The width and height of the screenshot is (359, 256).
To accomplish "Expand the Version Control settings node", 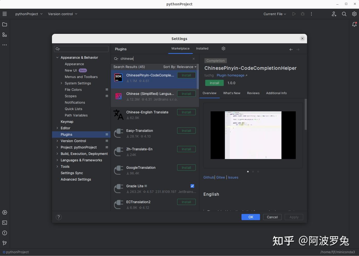I will point(57,141).
